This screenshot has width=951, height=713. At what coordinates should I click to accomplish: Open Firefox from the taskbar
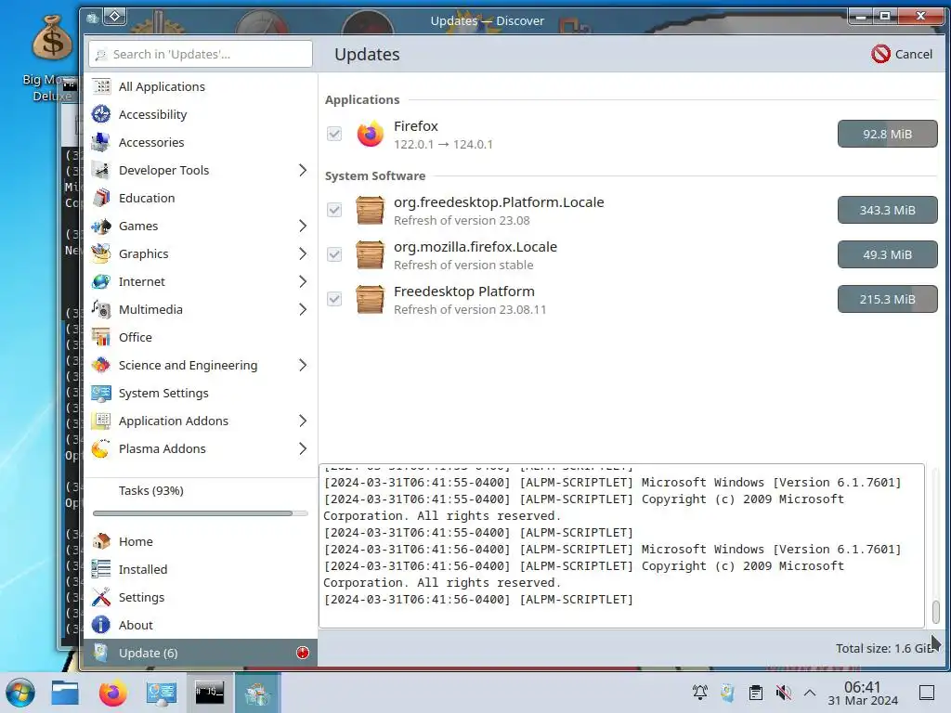(112, 693)
